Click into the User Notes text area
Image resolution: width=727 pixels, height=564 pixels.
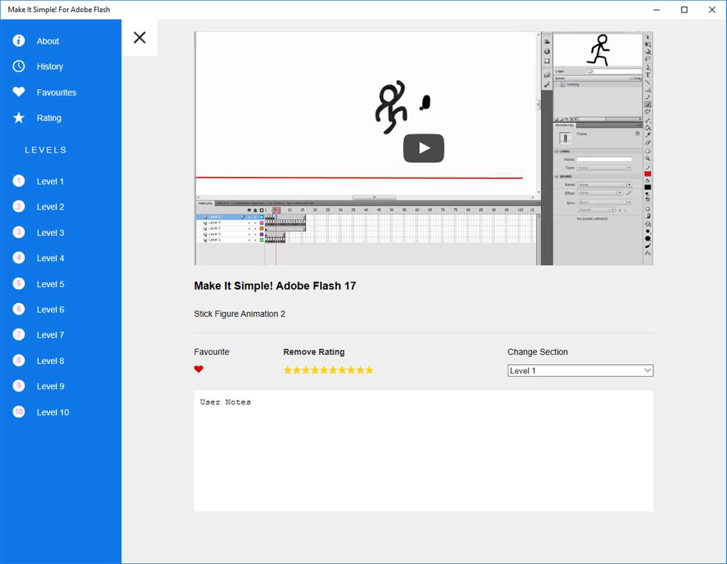point(423,451)
